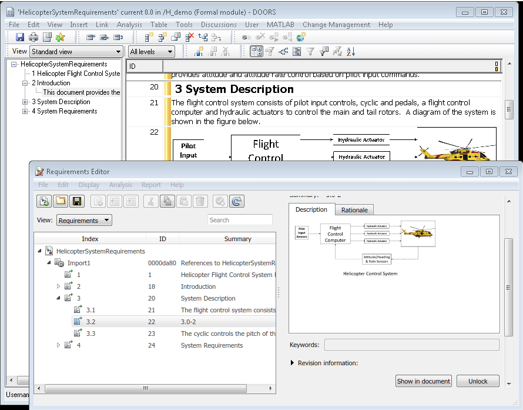Click the paste clipboard icon in Requirements Editor
Screen dimensions: 523x410
click(x=184, y=201)
